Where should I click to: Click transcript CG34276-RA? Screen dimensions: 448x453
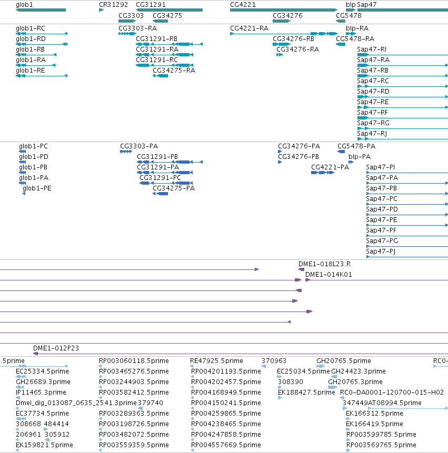pos(298,49)
